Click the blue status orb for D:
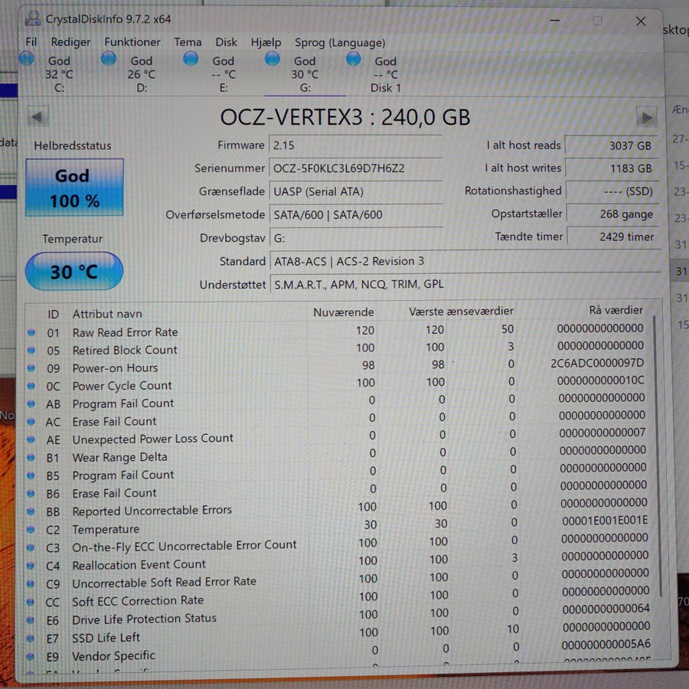 109,58
